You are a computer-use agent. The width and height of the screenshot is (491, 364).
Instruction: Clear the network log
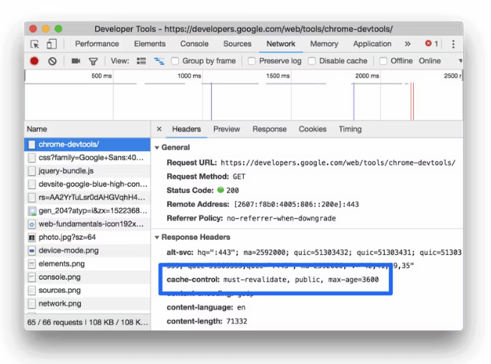[x=52, y=61]
